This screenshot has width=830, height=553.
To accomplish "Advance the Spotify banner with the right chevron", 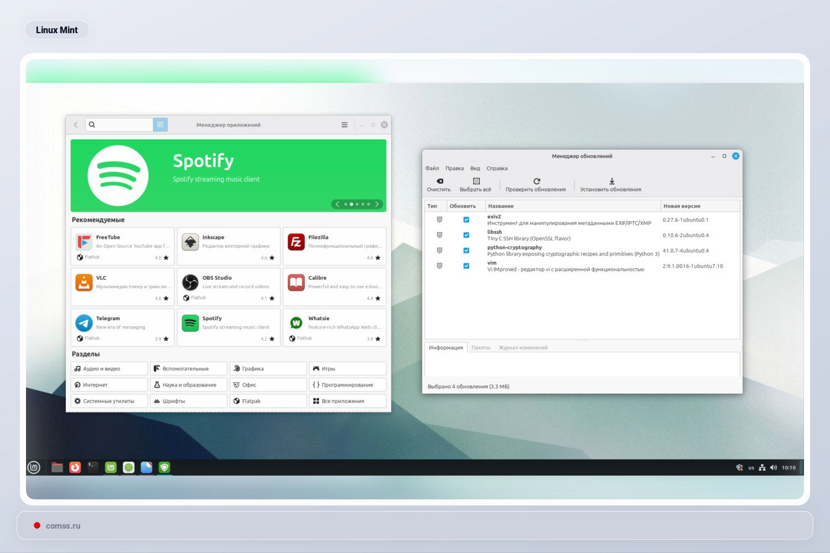I will click(x=377, y=204).
